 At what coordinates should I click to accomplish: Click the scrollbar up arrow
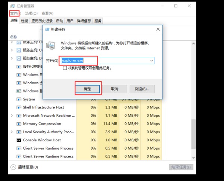point(193,43)
